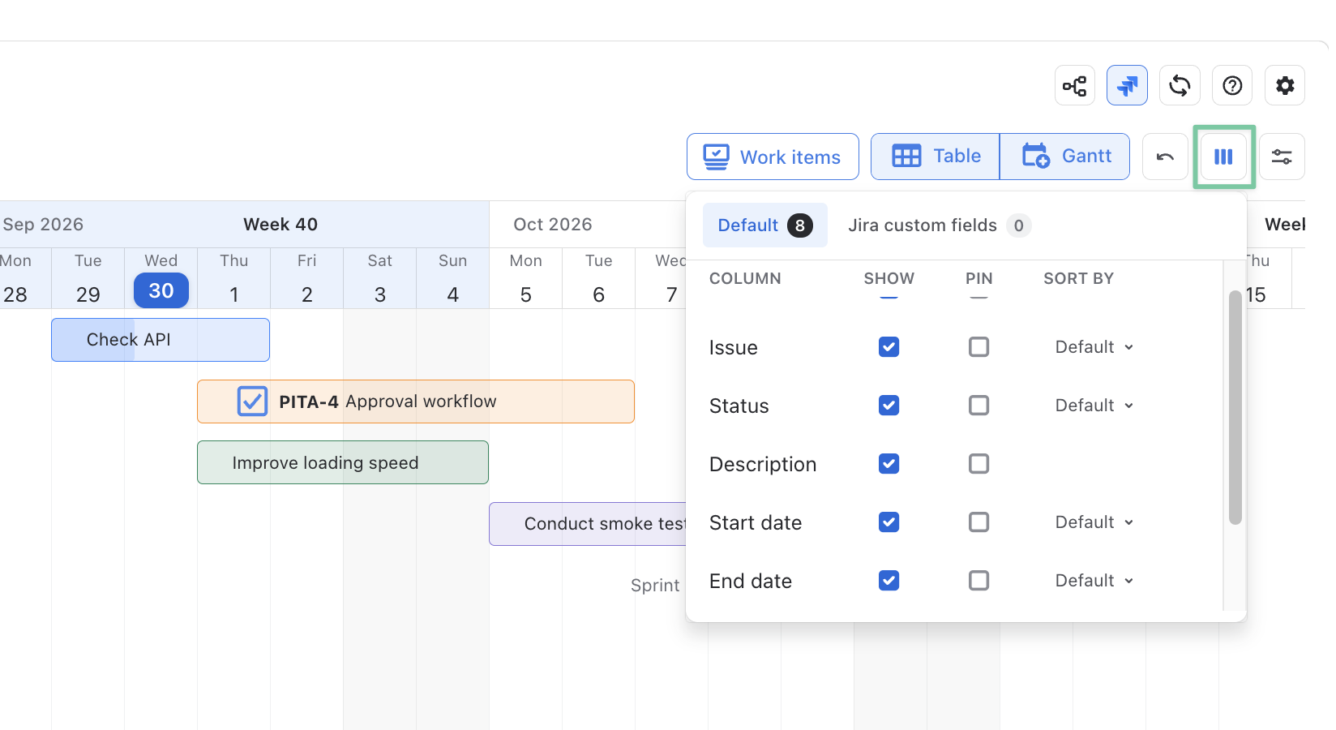Select the Gantt view tab
Image resolution: width=1336 pixels, height=730 pixels.
[1065, 157]
